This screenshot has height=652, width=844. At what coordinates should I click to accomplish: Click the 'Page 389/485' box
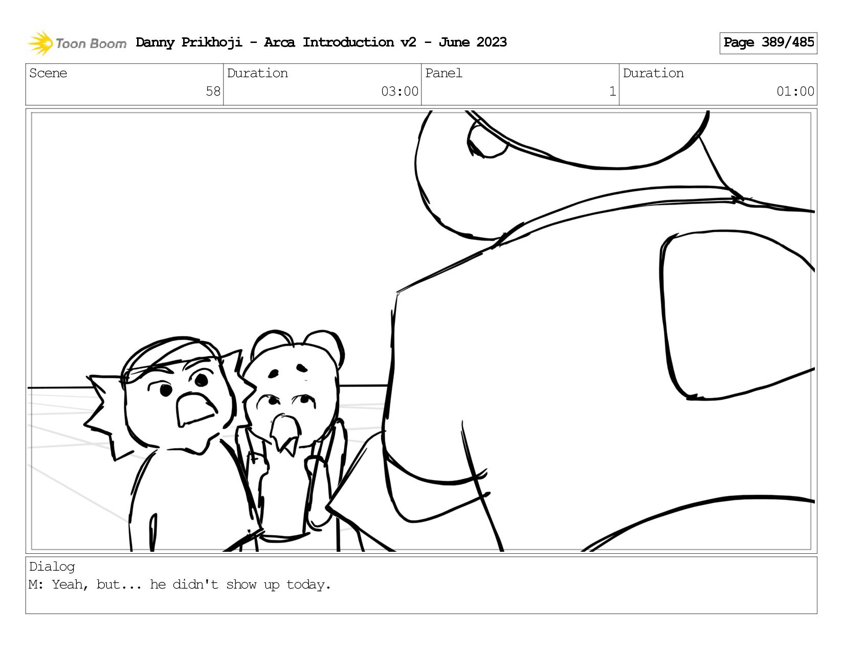pyautogui.click(x=768, y=43)
